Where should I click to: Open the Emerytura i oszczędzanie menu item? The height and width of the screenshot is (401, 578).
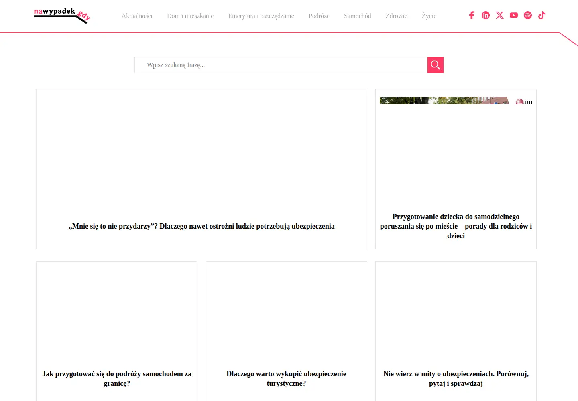coord(261,16)
